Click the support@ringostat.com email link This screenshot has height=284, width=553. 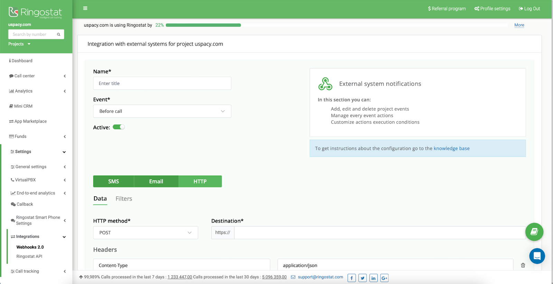pos(320,277)
